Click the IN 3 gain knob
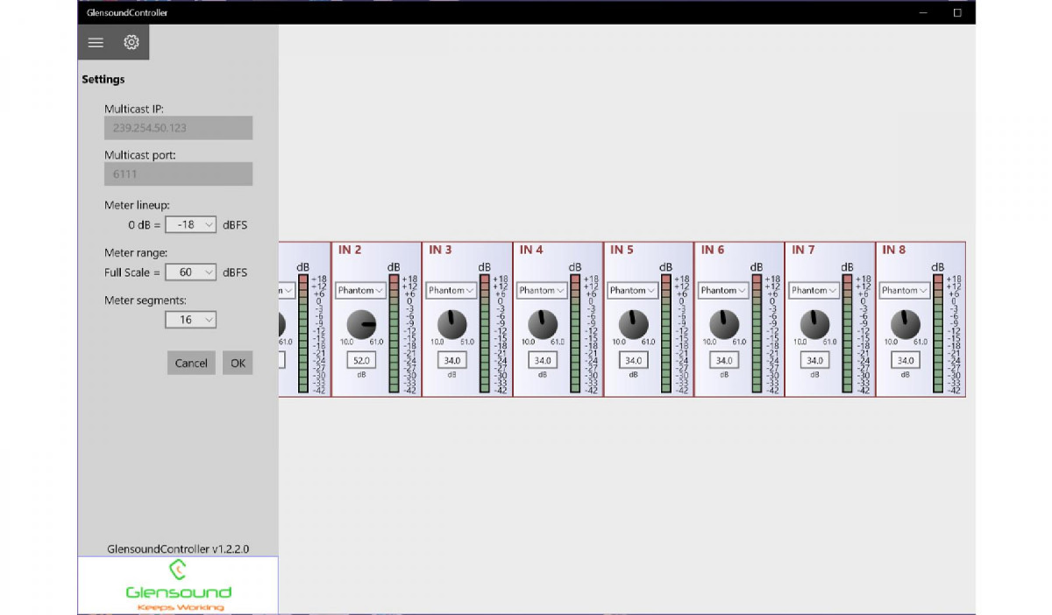 tap(452, 324)
